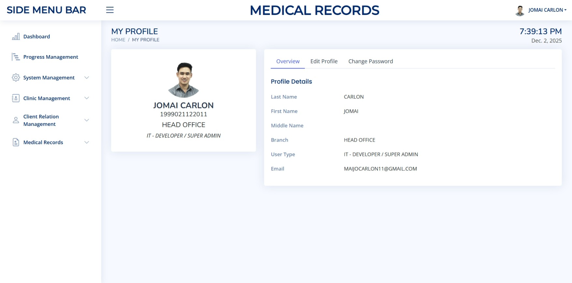Click the small user avatar in header
The width and height of the screenshot is (572, 283).
pyautogui.click(x=520, y=10)
